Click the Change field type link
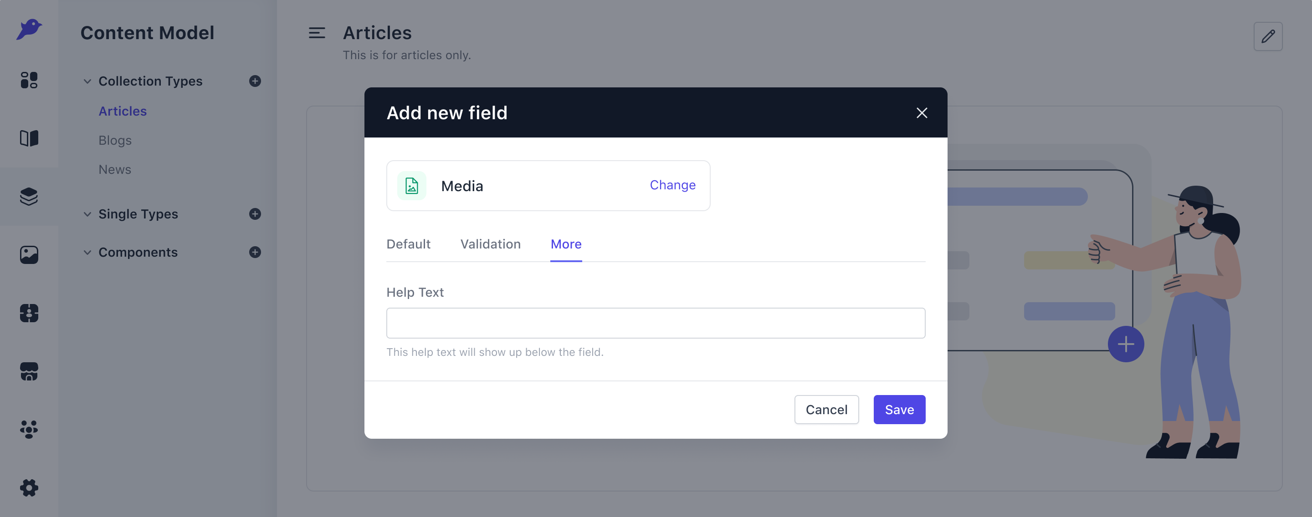Screen dimensions: 1312x517 [x=672, y=185]
